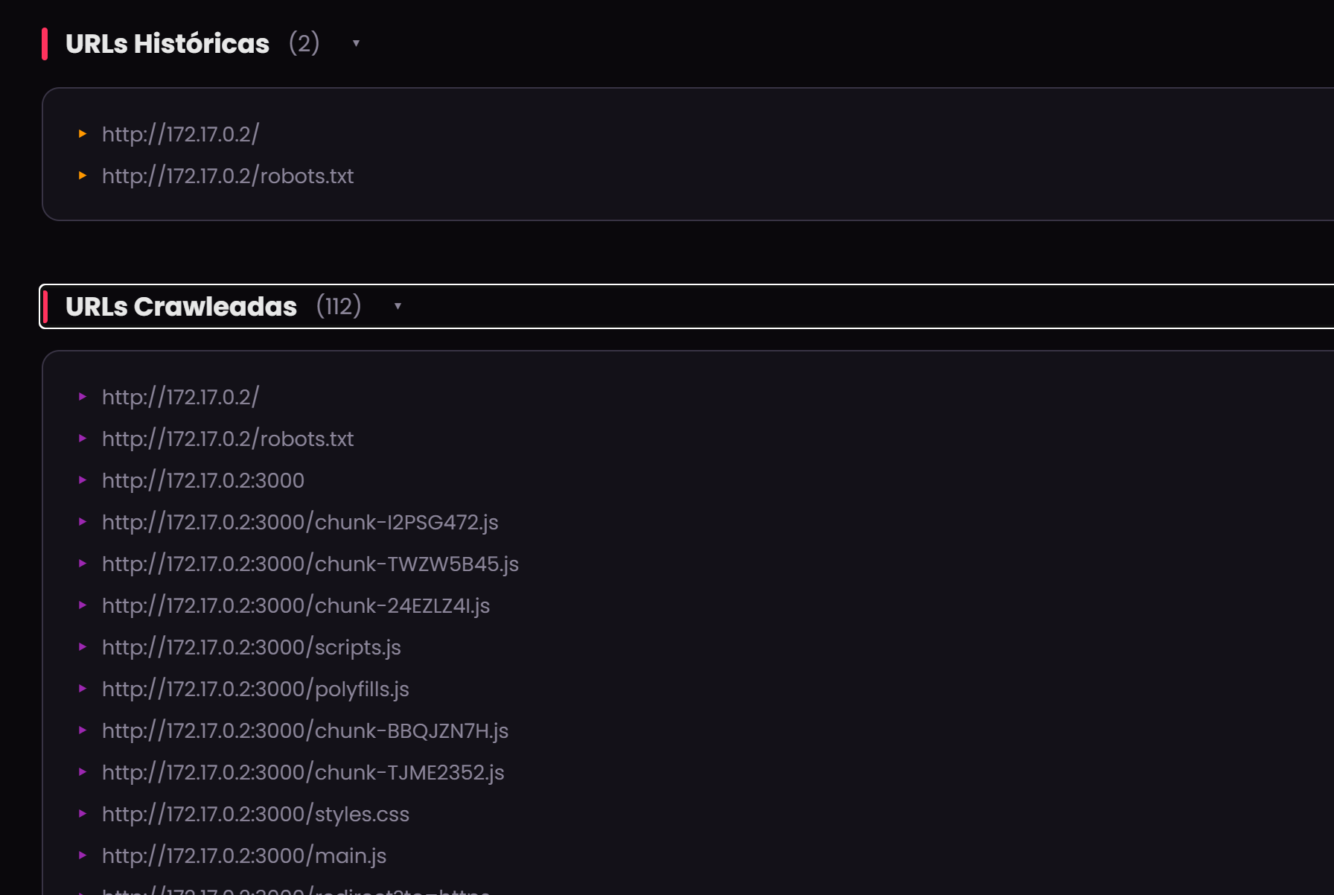This screenshot has height=895, width=1334.
Task: Click the URLs Históricas section title
Action: point(168,44)
